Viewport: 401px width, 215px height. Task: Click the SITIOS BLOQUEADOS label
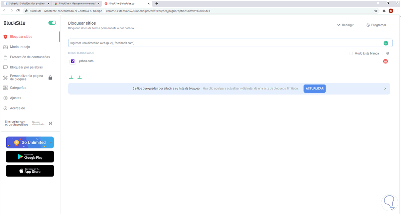pyautogui.click(x=81, y=53)
